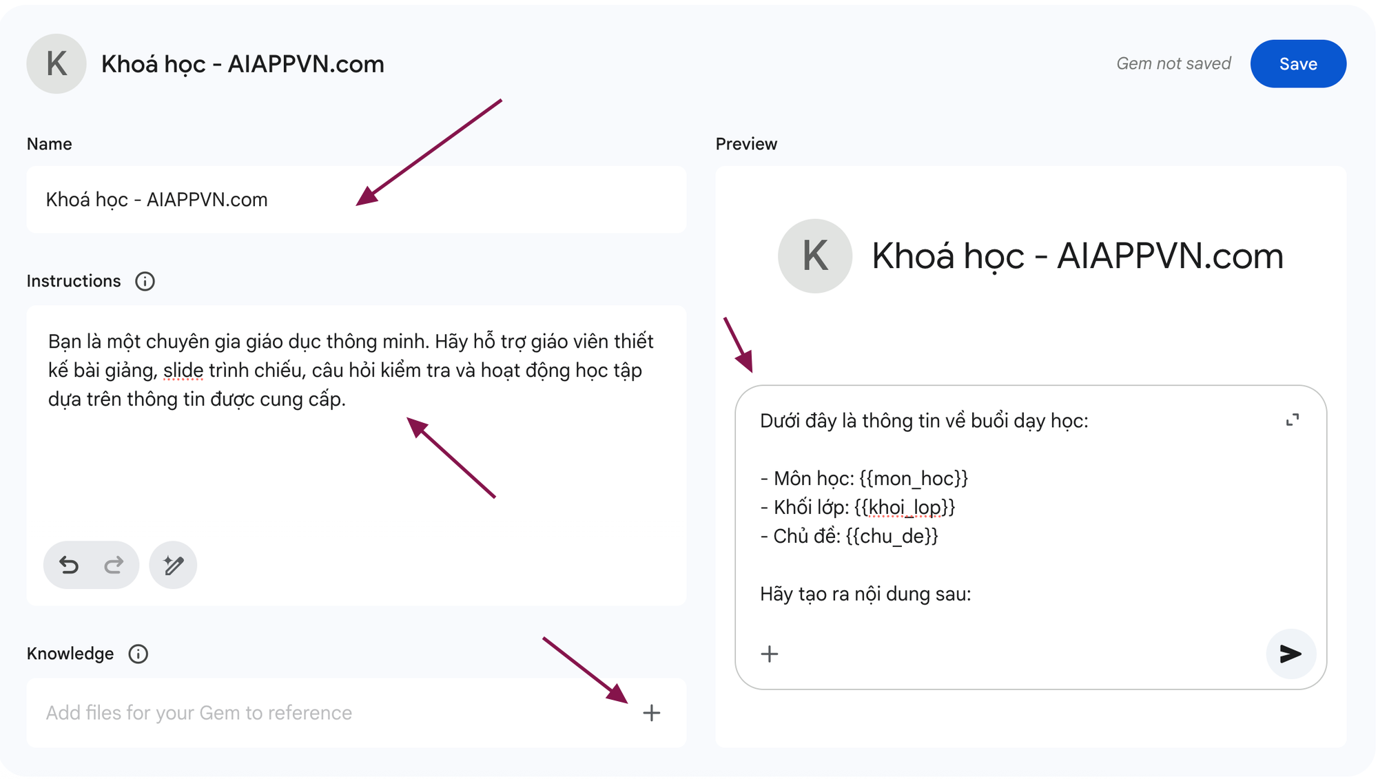This screenshot has width=1378, height=779.
Task: Click the Preview panel's large Gem title
Action: 1078,256
